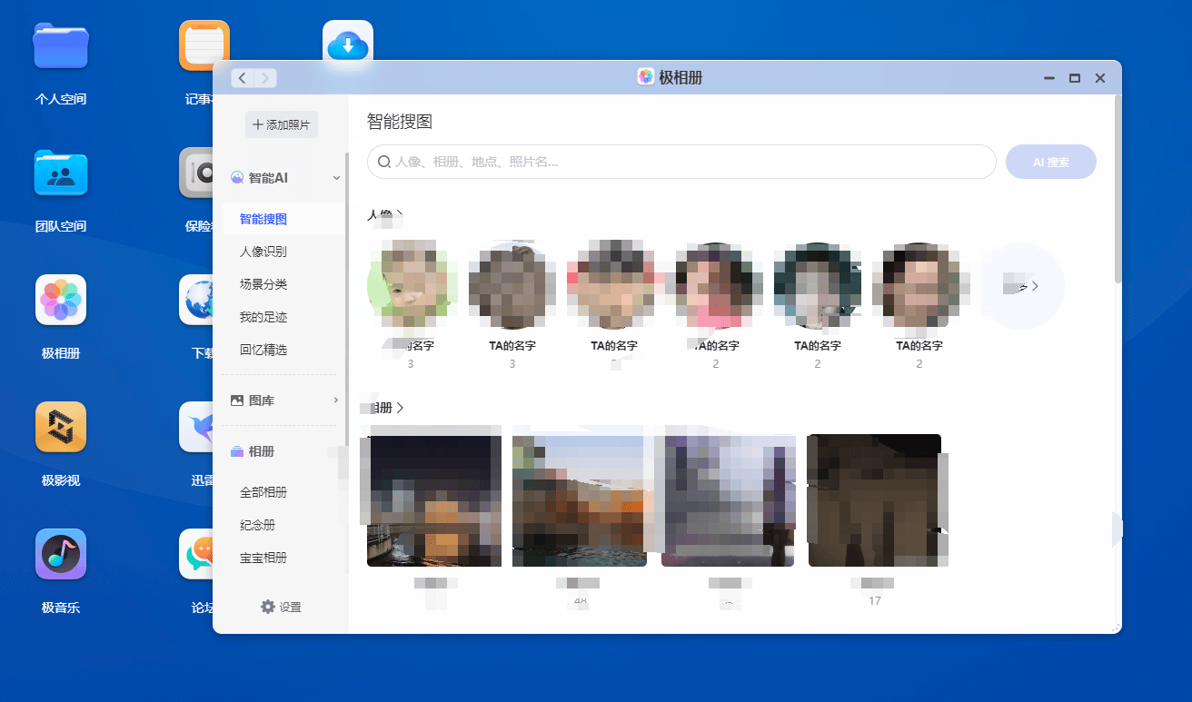The width and height of the screenshot is (1192, 702).
Task: Open the cloud download desktop icon
Action: pyautogui.click(x=348, y=42)
